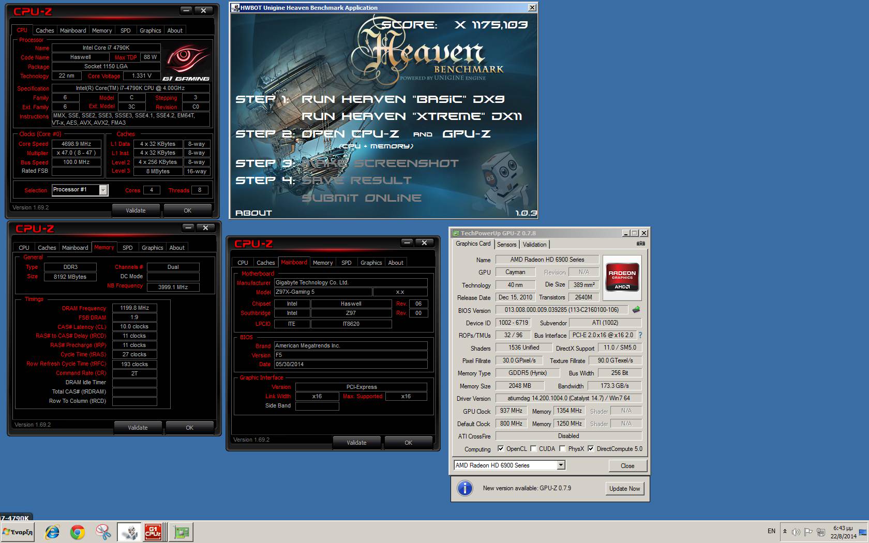Click the NB Frequency value 3999.1 MHz
The image size is (869, 543).
click(x=173, y=287)
